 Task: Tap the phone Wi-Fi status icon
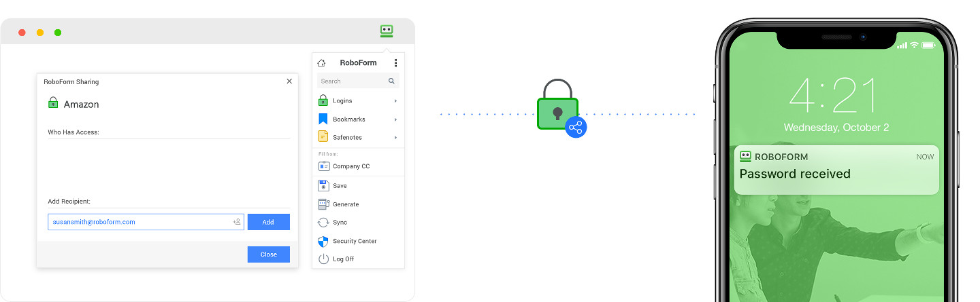coord(914,45)
